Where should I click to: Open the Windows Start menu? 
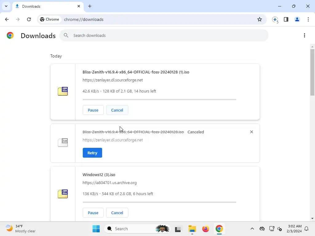[x=96, y=229]
